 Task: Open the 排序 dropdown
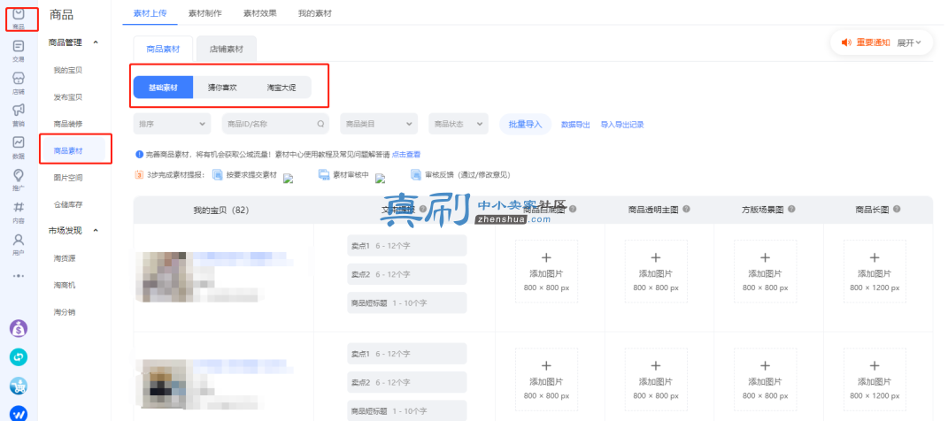[173, 124]
